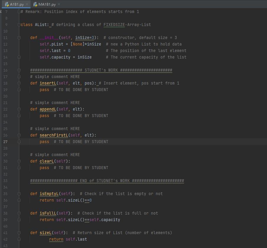267x248 pixels.
Task: Collapse the clearL method fold marker
Action: coord(19,161)
